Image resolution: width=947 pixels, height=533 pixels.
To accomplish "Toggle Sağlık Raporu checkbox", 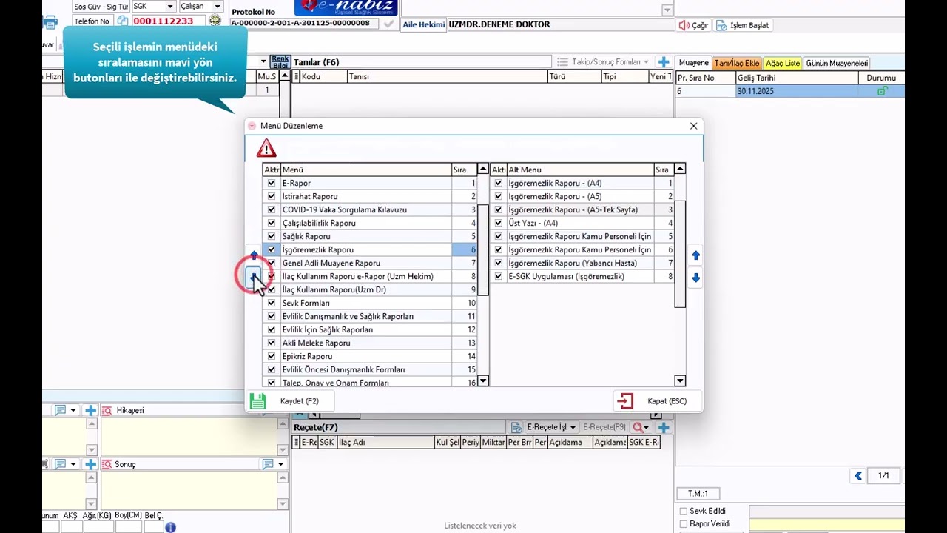I will coord(272,236).
